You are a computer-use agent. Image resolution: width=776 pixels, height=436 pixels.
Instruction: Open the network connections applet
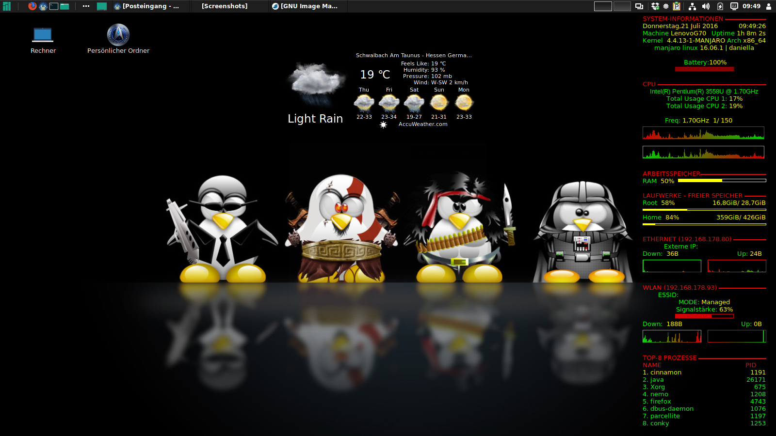(693, 6)
